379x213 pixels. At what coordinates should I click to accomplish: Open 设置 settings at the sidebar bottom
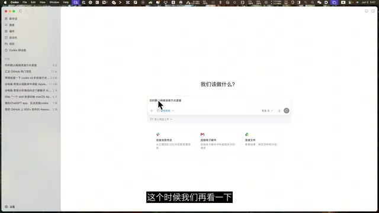[x=10, y=206]
